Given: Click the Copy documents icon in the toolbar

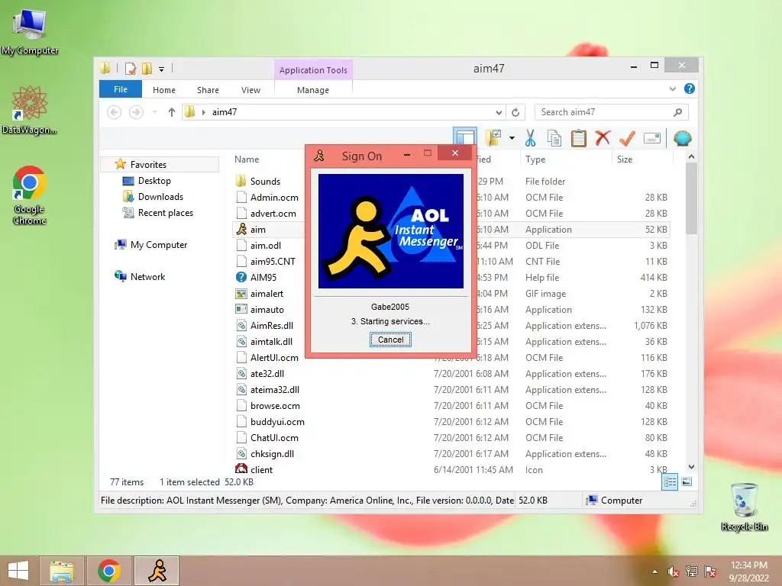Looking at the screenshot, I should (x=554, y=138).
